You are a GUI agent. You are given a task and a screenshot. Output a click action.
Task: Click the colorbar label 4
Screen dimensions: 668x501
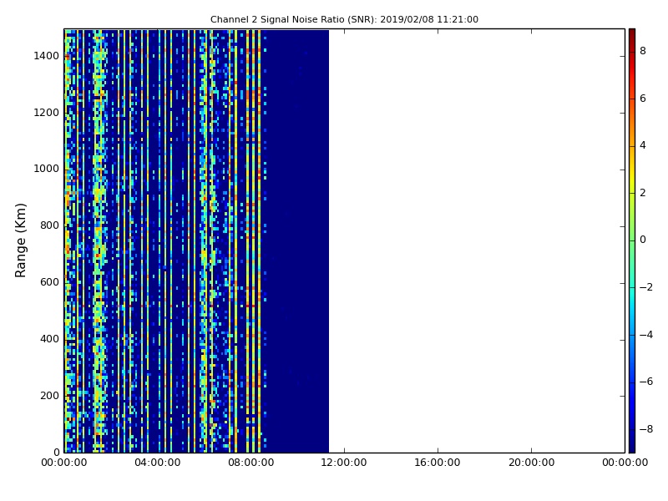(x=643, y=145)
